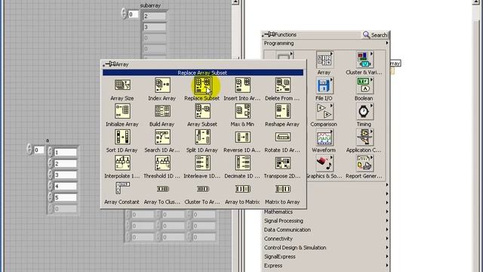This screenshot has height=272, width=483.
Task: Adjust the subarray index stepper
Action: click(x=124, y=14)
